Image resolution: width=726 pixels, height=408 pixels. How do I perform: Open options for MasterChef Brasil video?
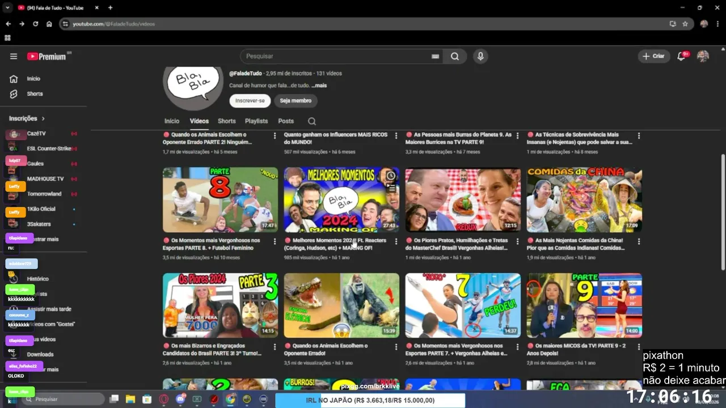tap(517, 241)
